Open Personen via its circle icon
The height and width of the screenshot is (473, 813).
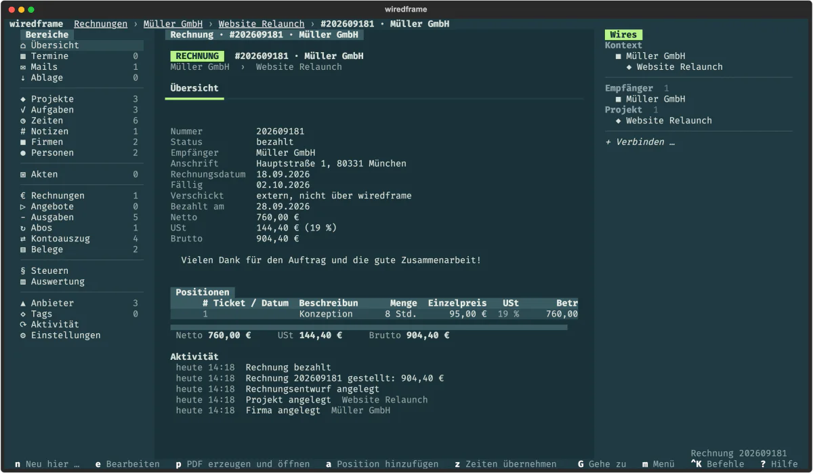pos(23,153)
